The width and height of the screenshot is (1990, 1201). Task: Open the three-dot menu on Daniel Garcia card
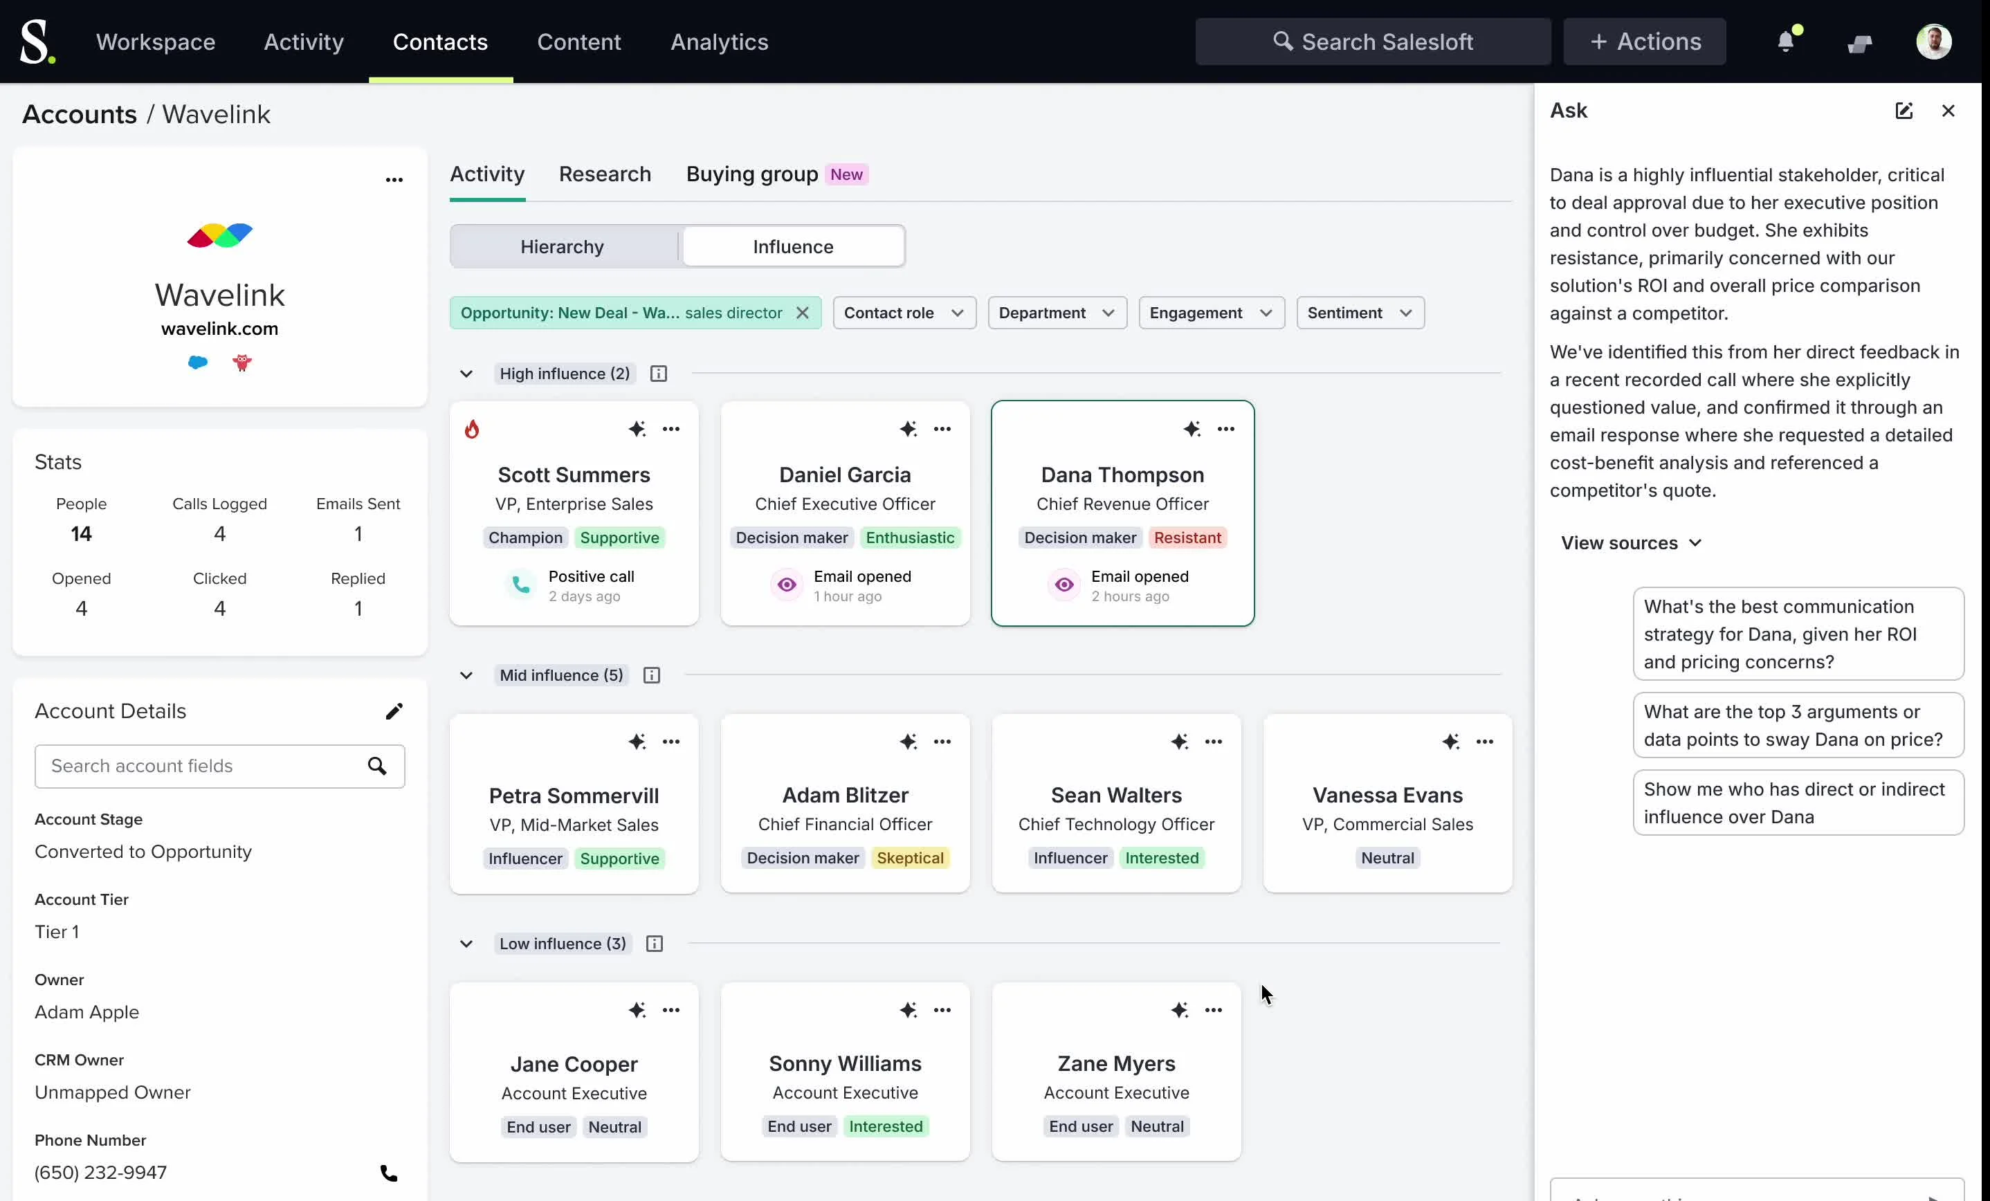click(942, 429)
